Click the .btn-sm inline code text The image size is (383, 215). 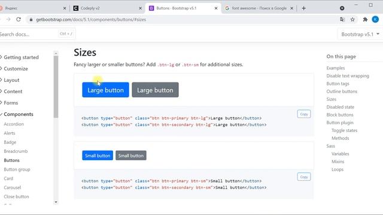(190, 65)
